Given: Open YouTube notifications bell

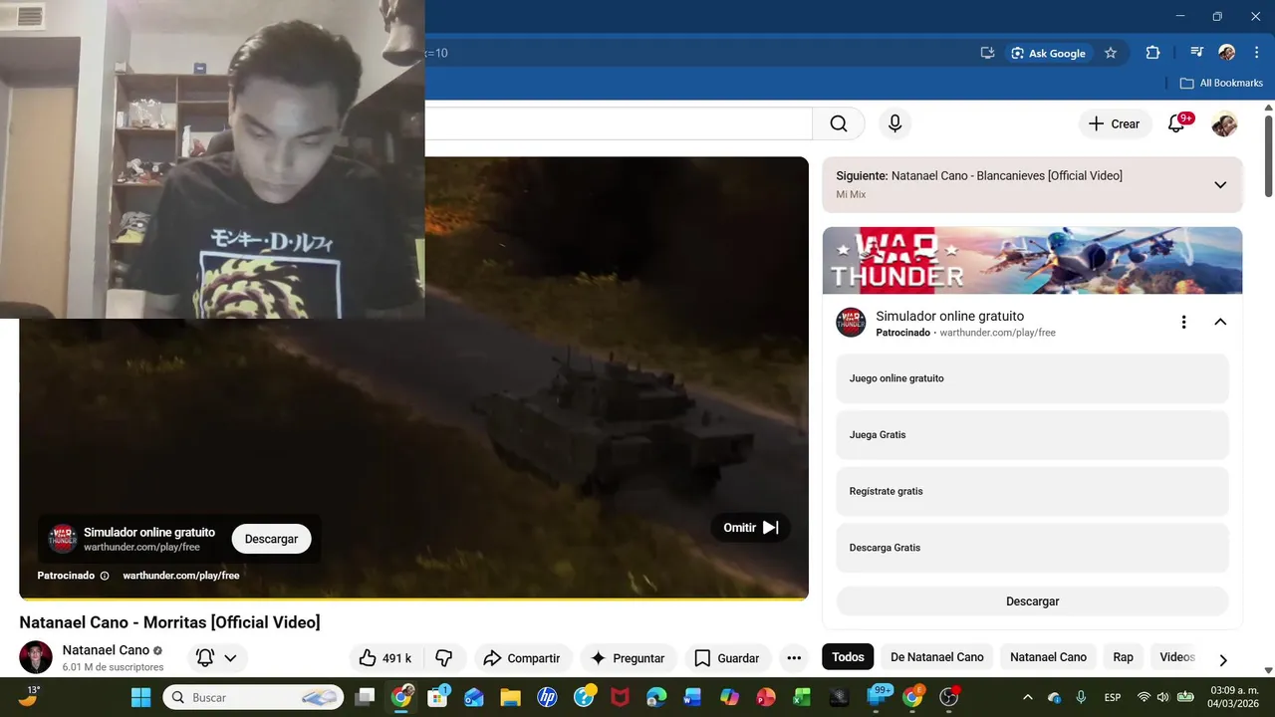Looking at the screenshot, I should click(1176, 123).
